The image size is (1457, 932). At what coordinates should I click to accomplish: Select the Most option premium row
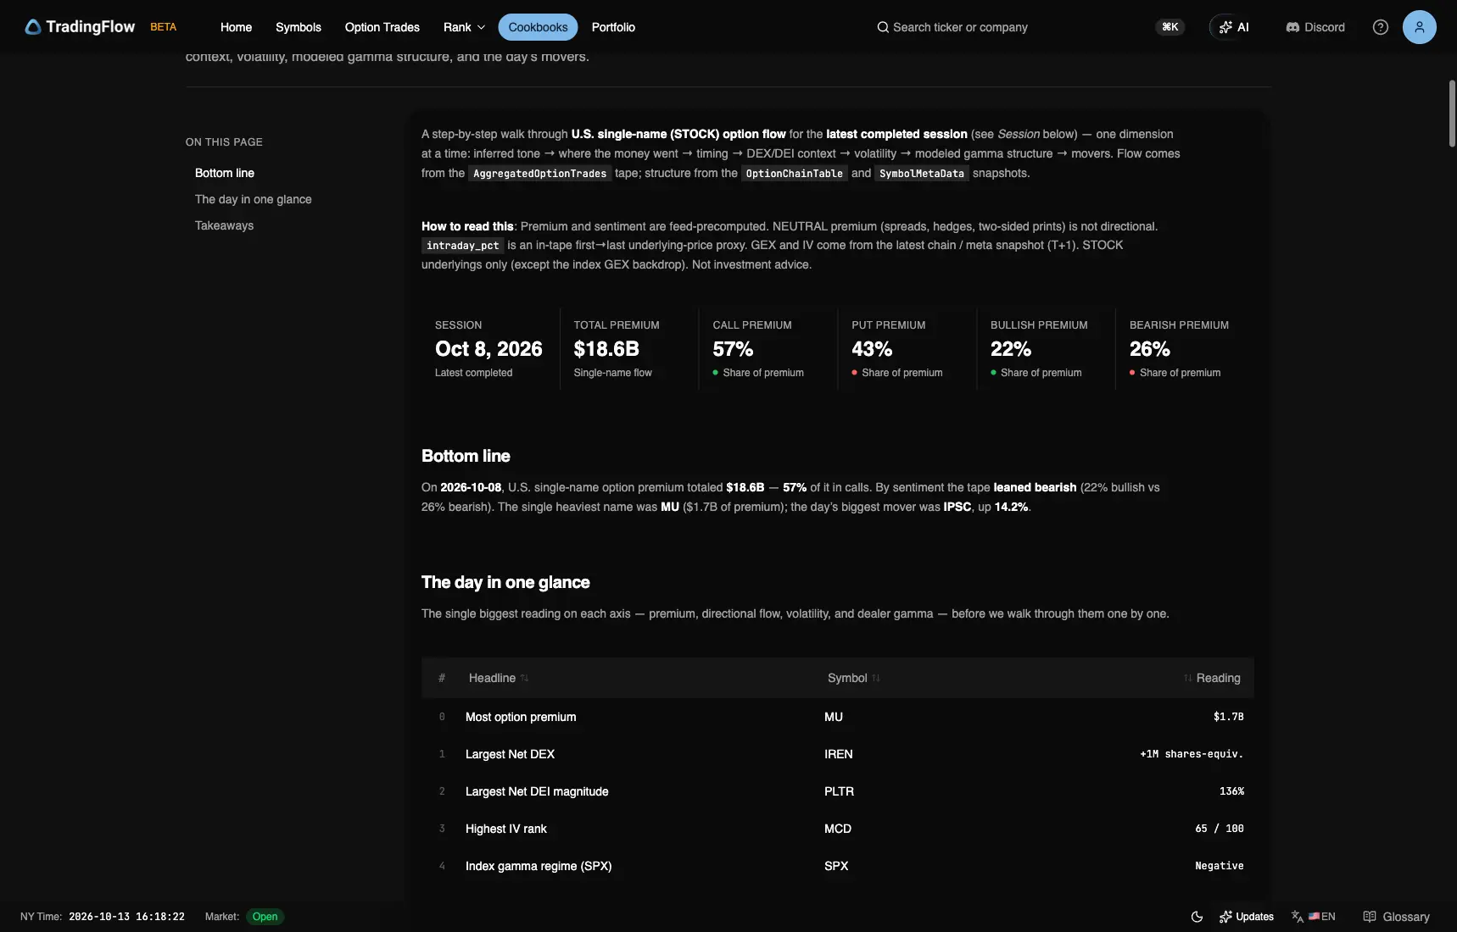click(x=838, y=717)
